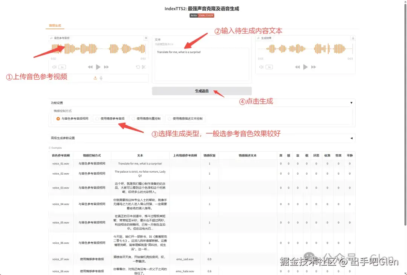Click the 文本 text input area
This screenshot has width=407, height=275.
(202, 64)
